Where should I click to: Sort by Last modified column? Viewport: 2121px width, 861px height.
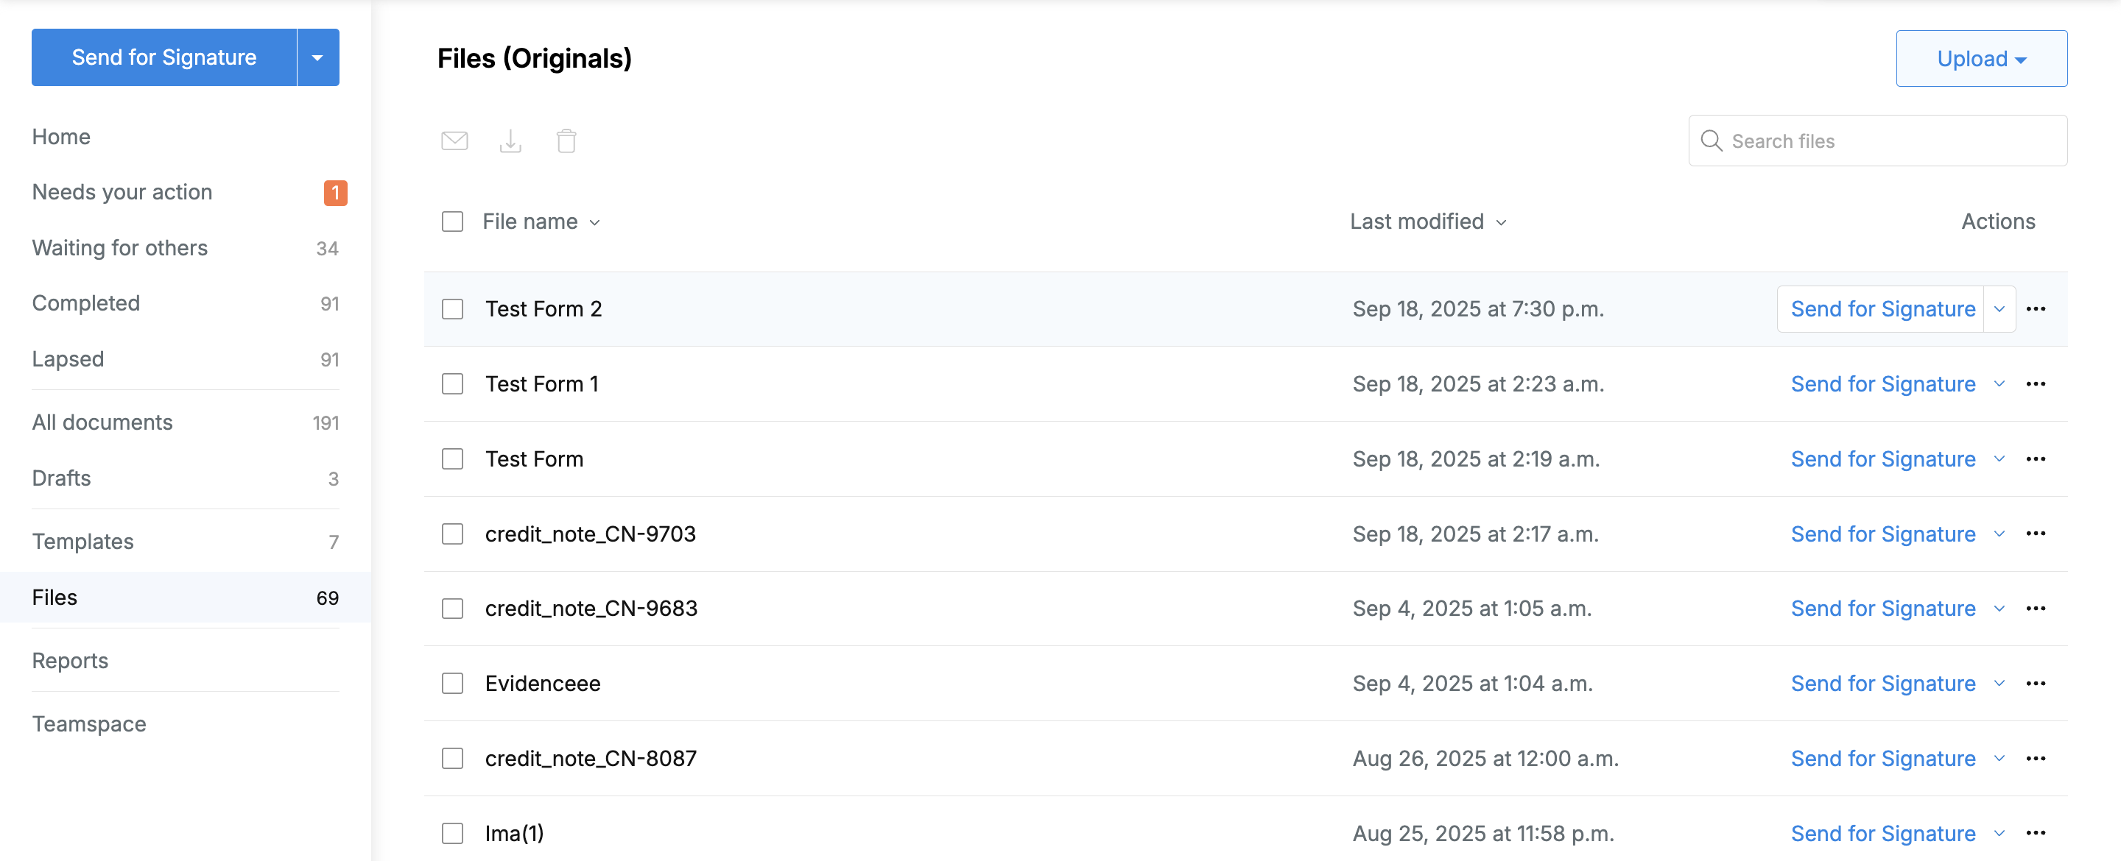(x=1428, y=222)
